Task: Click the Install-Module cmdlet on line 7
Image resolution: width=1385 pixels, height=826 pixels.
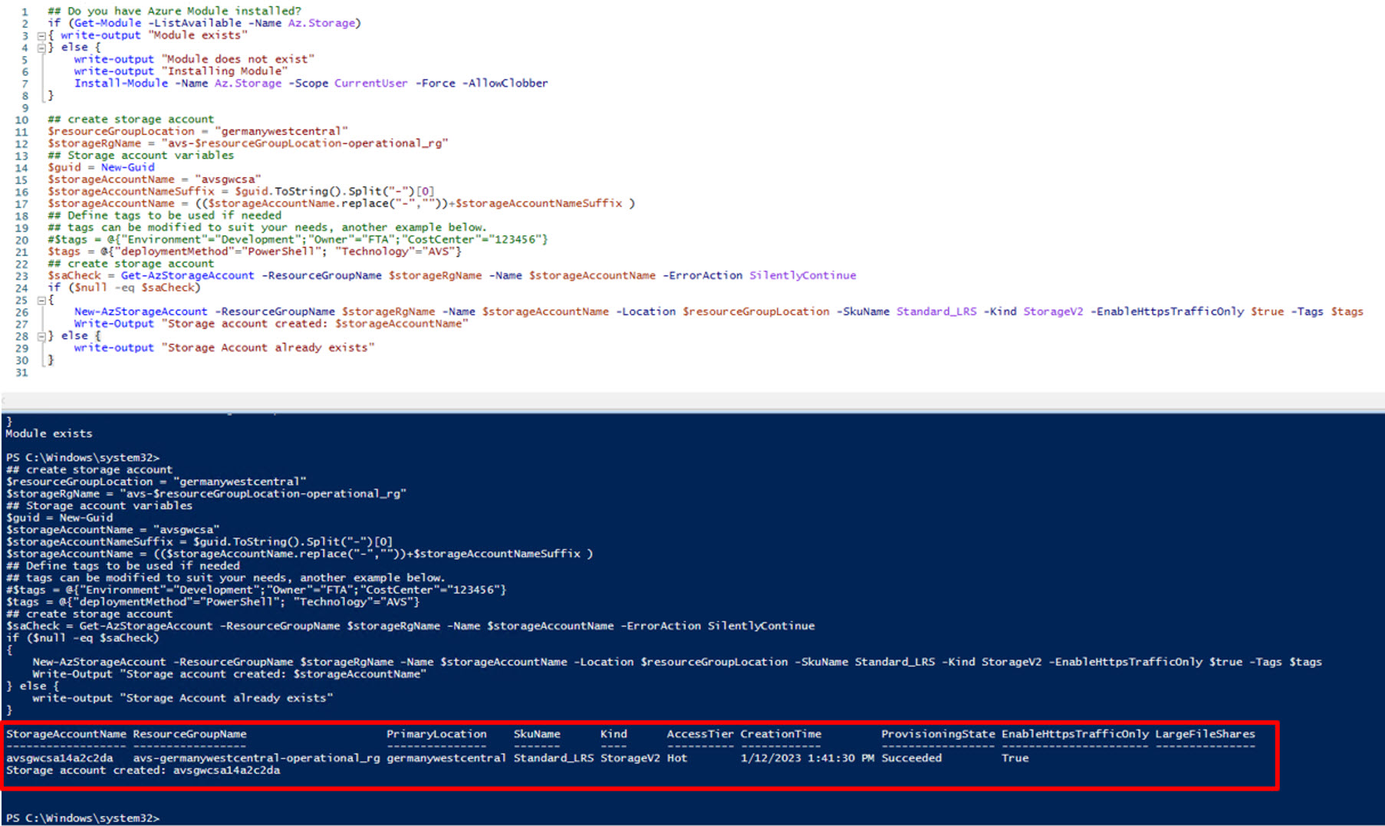Action: 121,83
